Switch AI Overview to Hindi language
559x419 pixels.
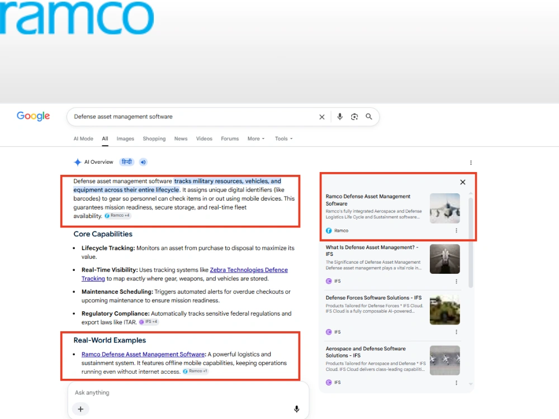tap(126, 162)
